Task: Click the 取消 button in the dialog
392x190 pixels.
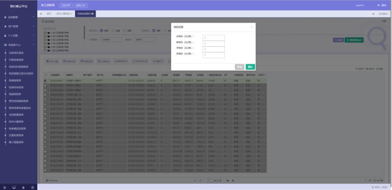Action: [x=239, y=66]
